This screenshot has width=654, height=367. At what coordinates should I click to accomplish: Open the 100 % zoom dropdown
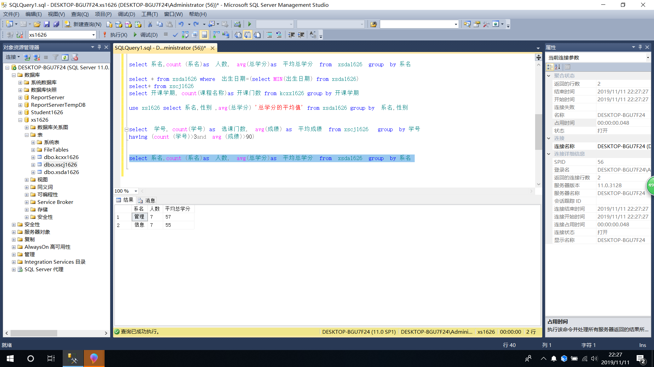(x=136, y=191)
